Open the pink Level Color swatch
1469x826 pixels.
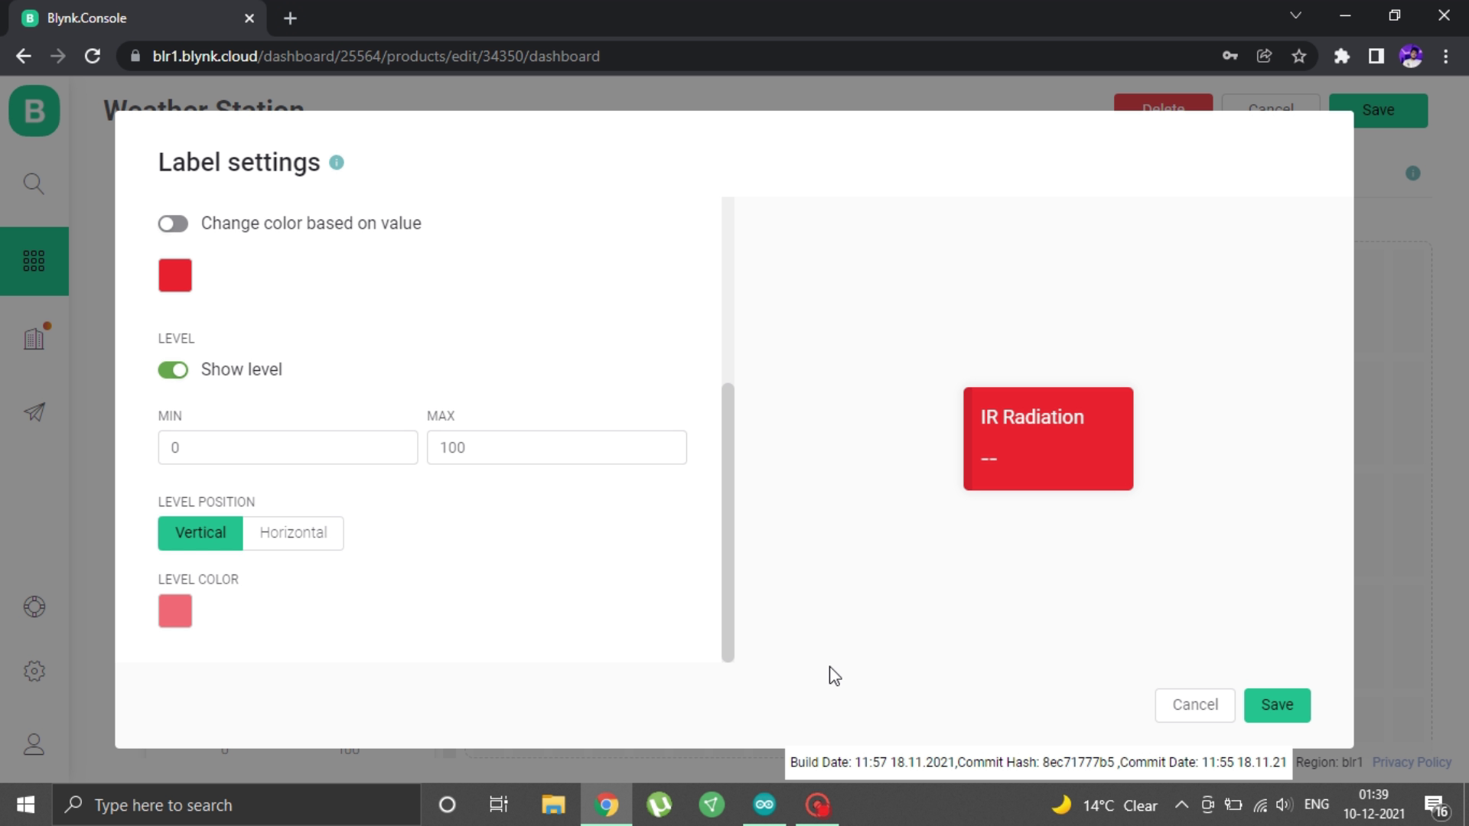[x=175, y=611]
